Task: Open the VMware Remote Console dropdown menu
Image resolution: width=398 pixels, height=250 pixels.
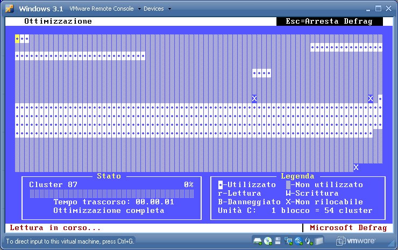Action: tap(105, 9)
